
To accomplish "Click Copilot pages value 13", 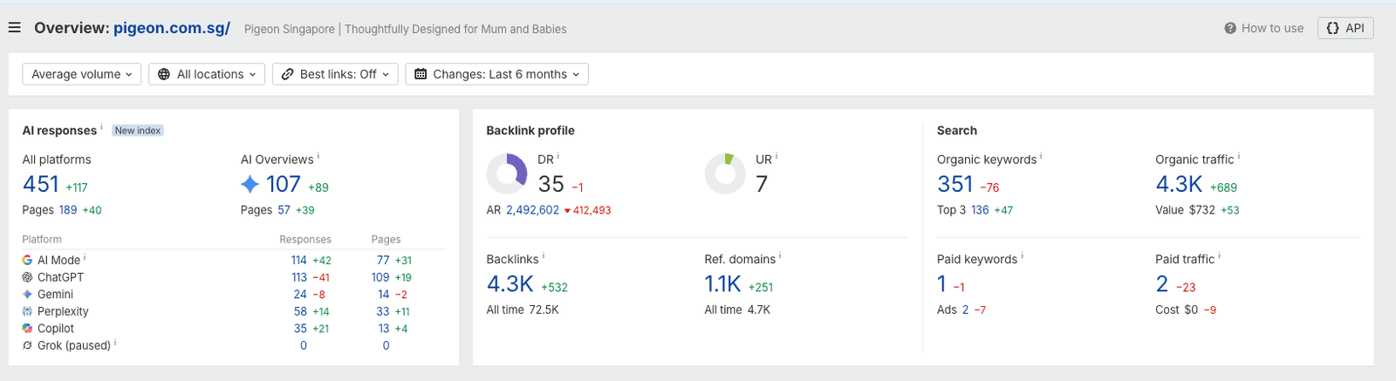I will (x=384, y=329).
